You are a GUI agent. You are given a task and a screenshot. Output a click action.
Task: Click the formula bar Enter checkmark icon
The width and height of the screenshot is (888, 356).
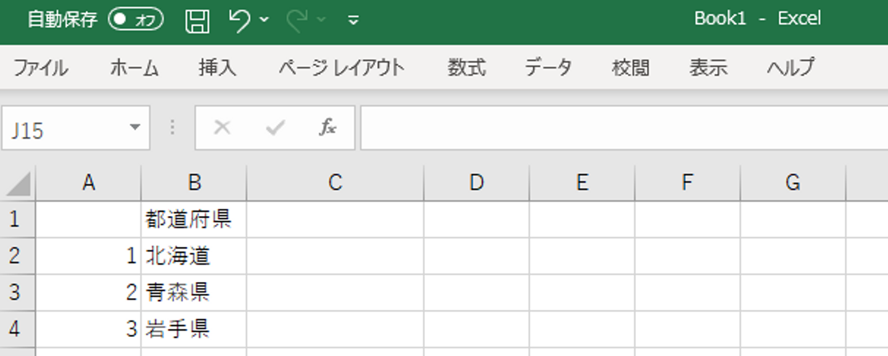coord(275,128)
